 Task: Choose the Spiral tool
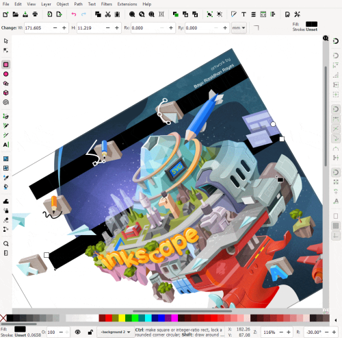(6, 102)
